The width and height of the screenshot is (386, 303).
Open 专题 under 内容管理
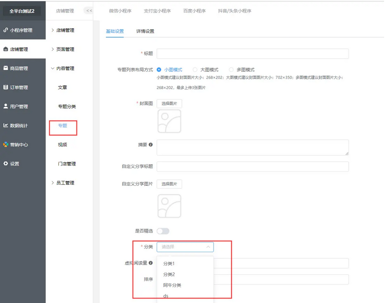63,125
